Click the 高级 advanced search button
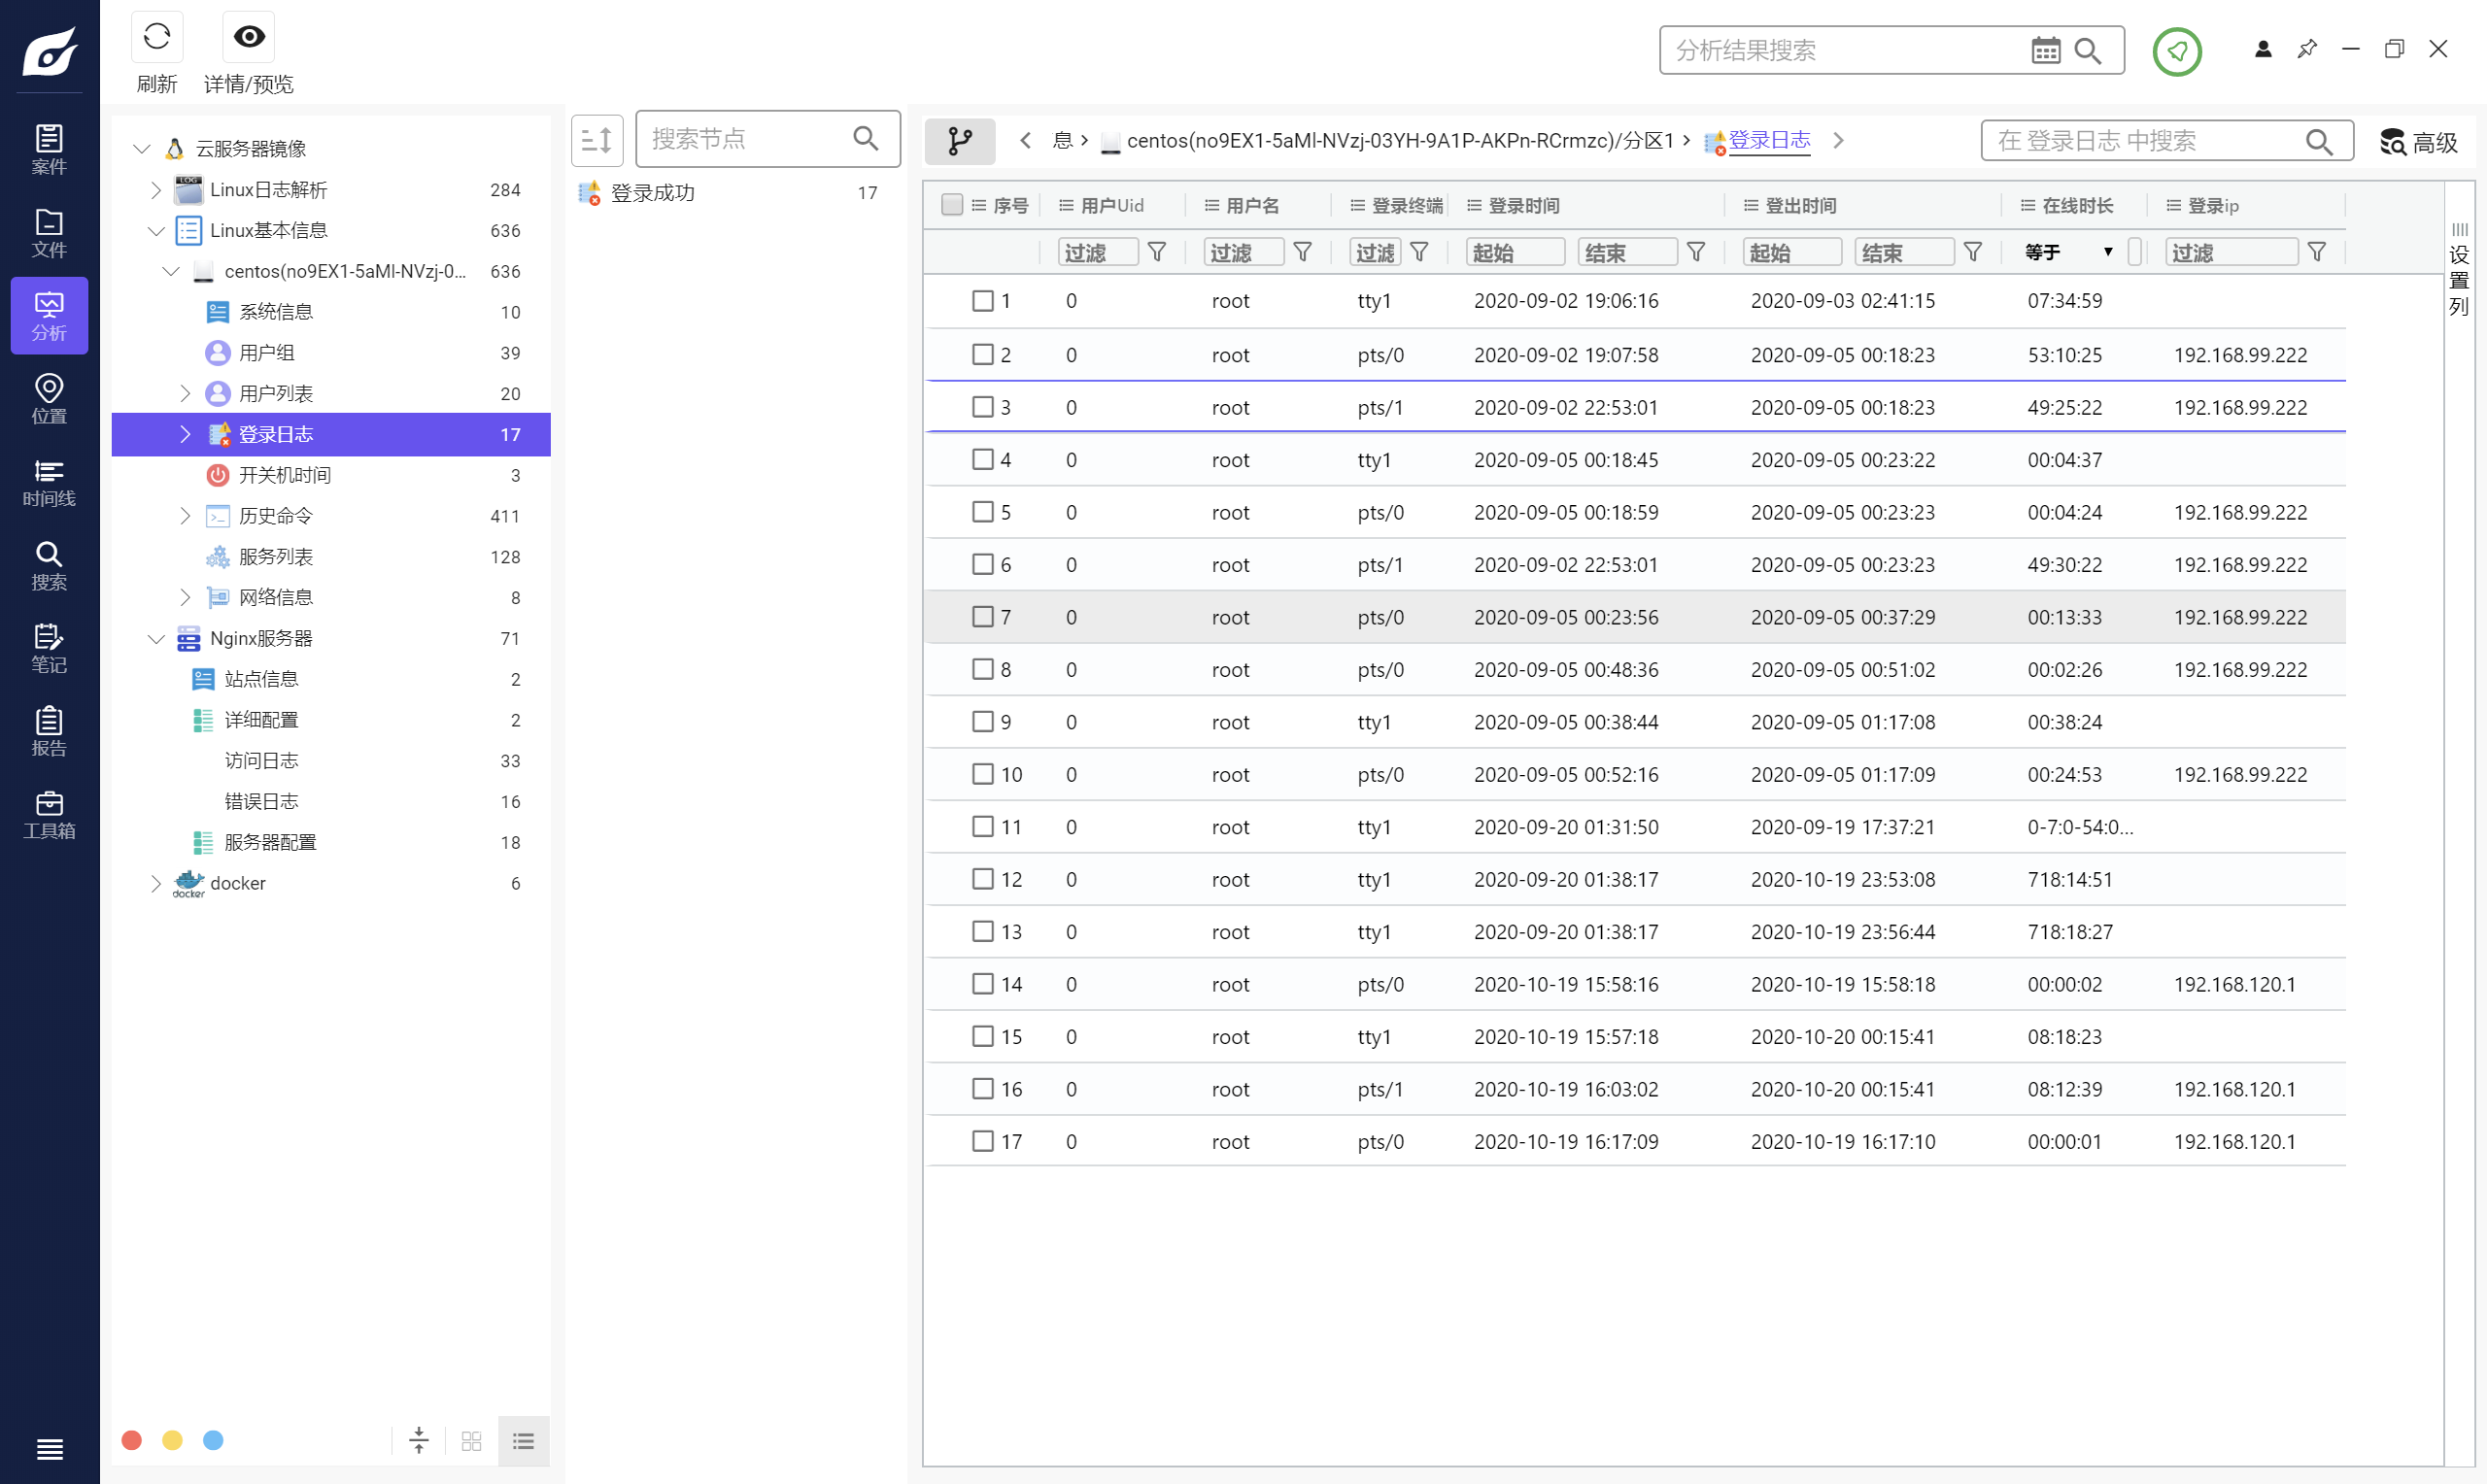The image size is (2487, 1484). tap(2418, 142)
